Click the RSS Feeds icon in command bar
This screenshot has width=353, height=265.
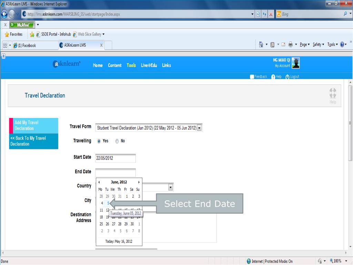(x=272, y=45)
